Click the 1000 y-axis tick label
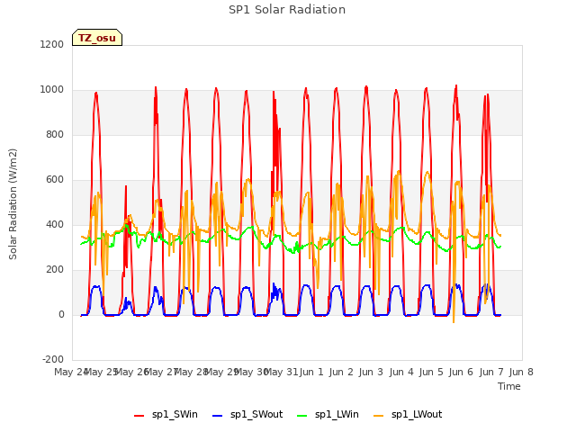This screenshot has width=576, height=432. (x=52, y=90)
